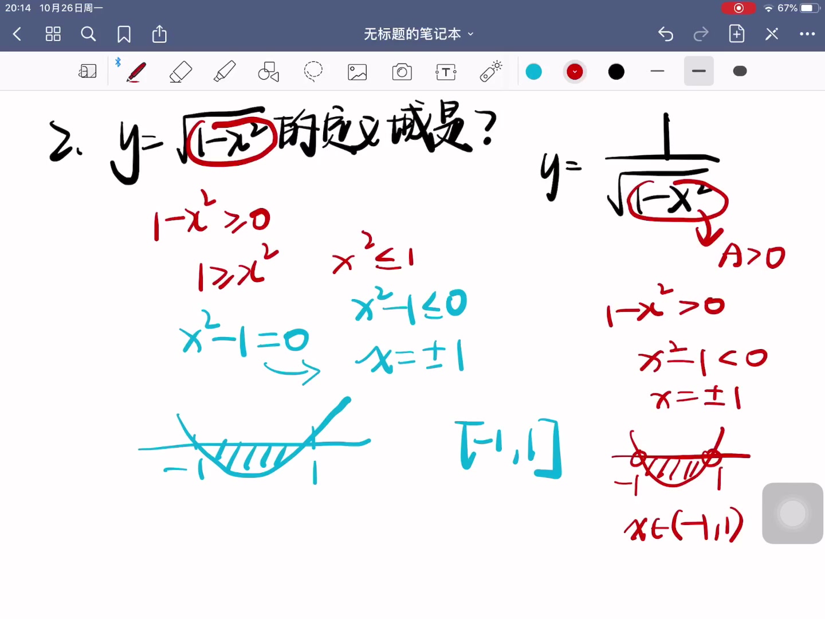Add a new page
The width and height of the screenshot is (825, 619).
tap(736, 34)
